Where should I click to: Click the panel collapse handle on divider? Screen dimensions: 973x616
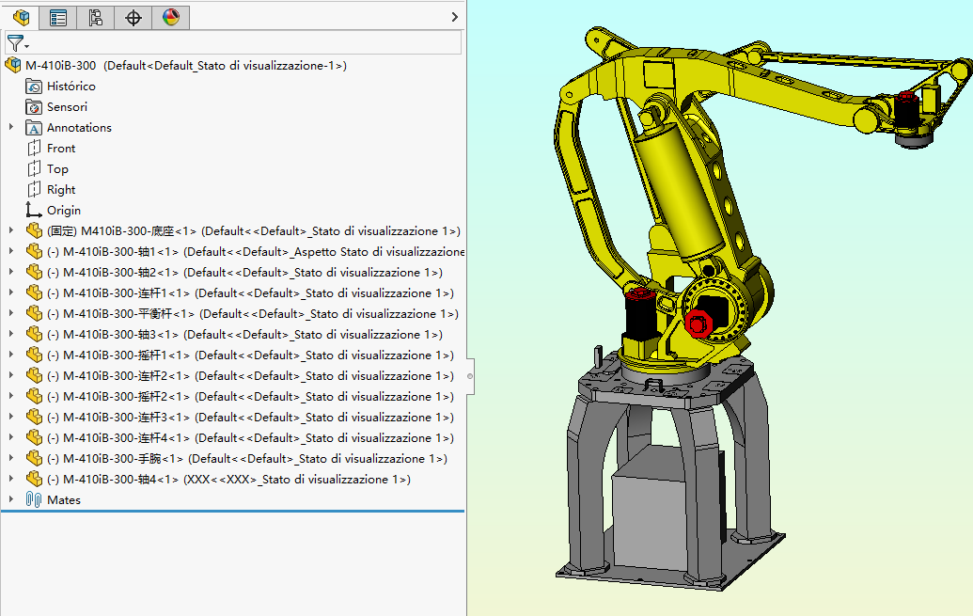tap(470, 375)
